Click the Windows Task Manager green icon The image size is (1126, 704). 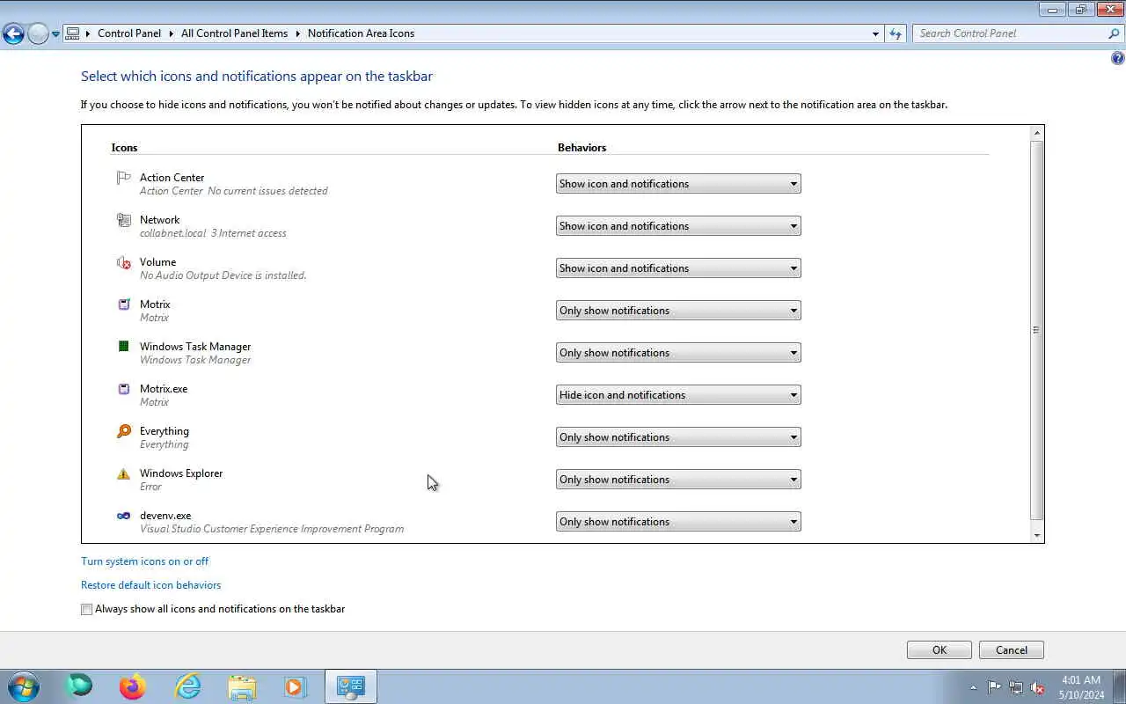tap(124, 347)
